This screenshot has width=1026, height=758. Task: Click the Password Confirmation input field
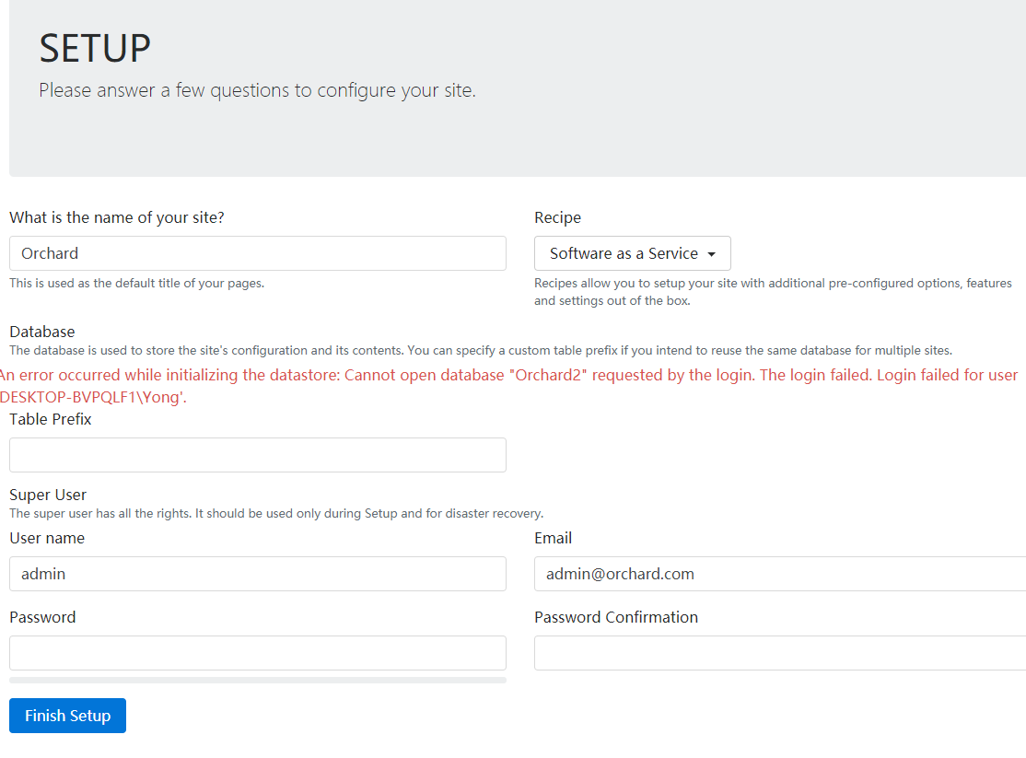780,653
